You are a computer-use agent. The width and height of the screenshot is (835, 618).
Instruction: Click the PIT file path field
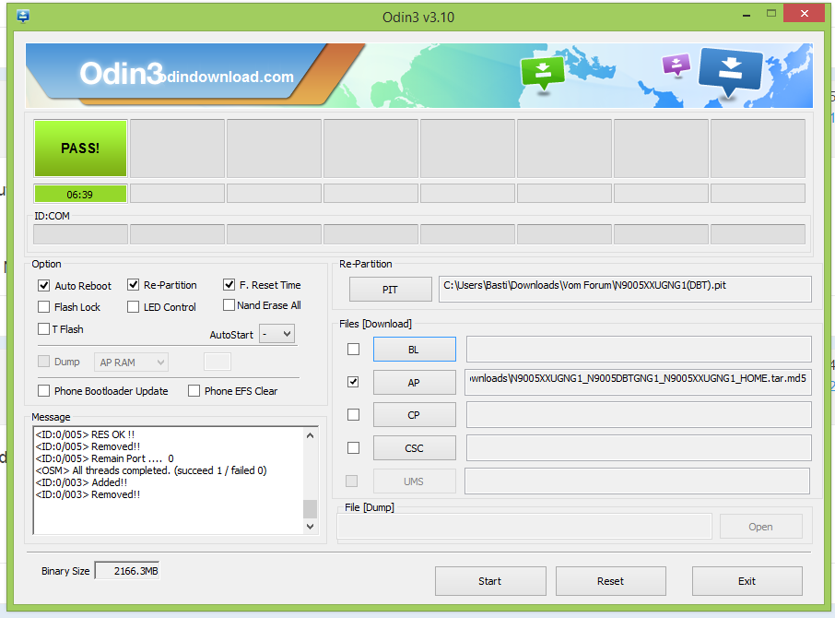(625, 289)
